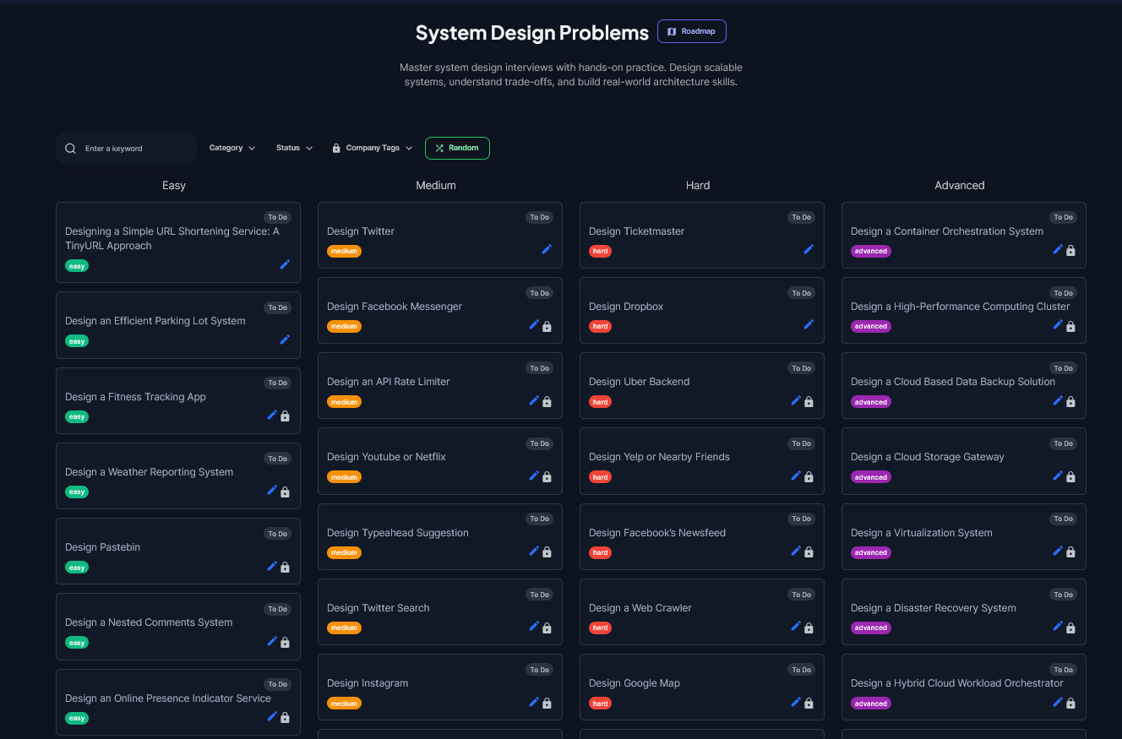Click pencil icon on API Rate Limiter card

tap(534, 400)
